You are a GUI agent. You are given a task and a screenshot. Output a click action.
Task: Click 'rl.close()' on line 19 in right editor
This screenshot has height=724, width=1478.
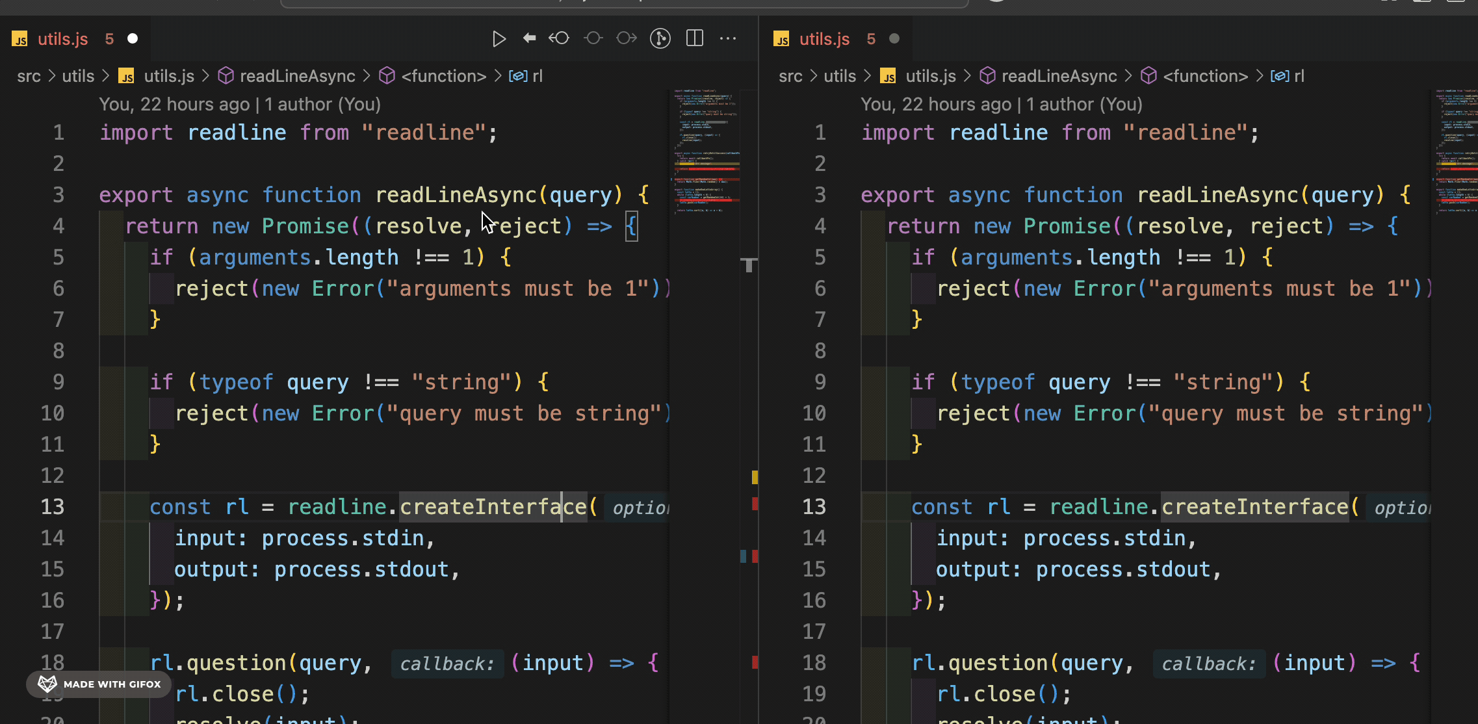[x=998, y=694]
